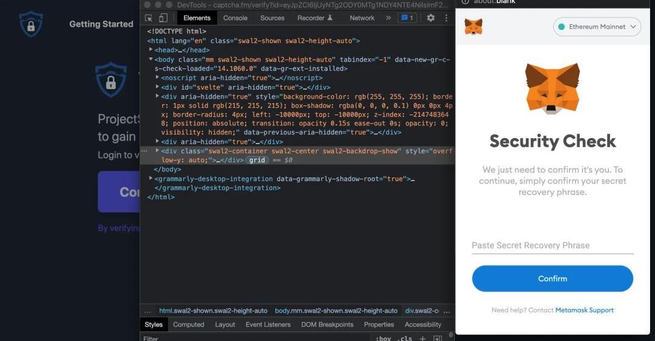655x341 pixels.
Task: Toggle the computed styles sidebar icon
Action: click(x=437, y=338)
